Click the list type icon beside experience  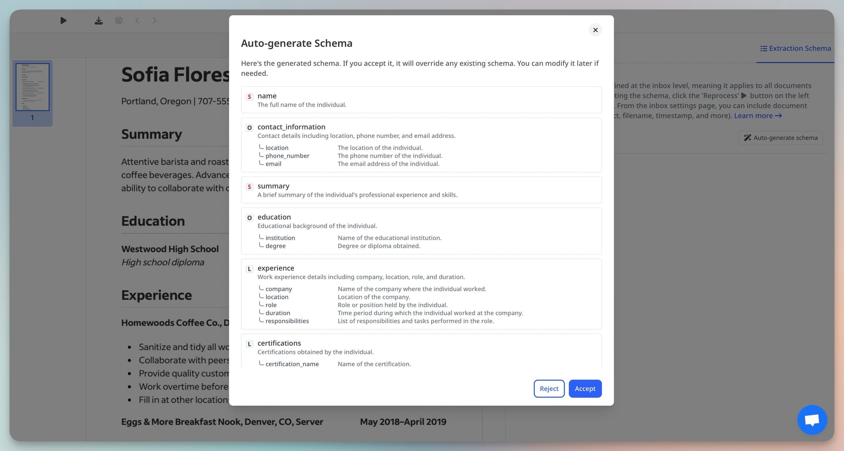pyautogui.click(x=249, y=269)
